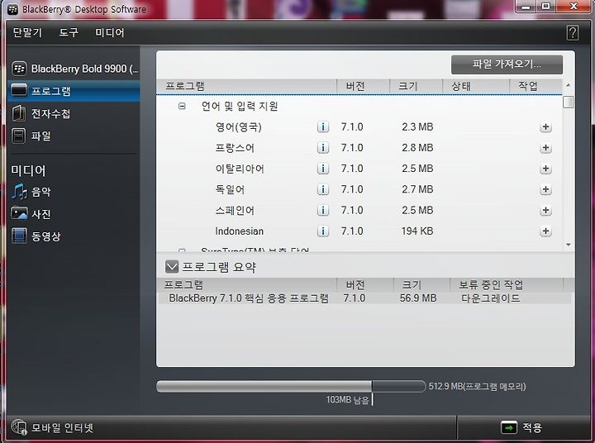Collapse 언어 및 입력 지원 group
595x443 pixels.
pos(182,107)
